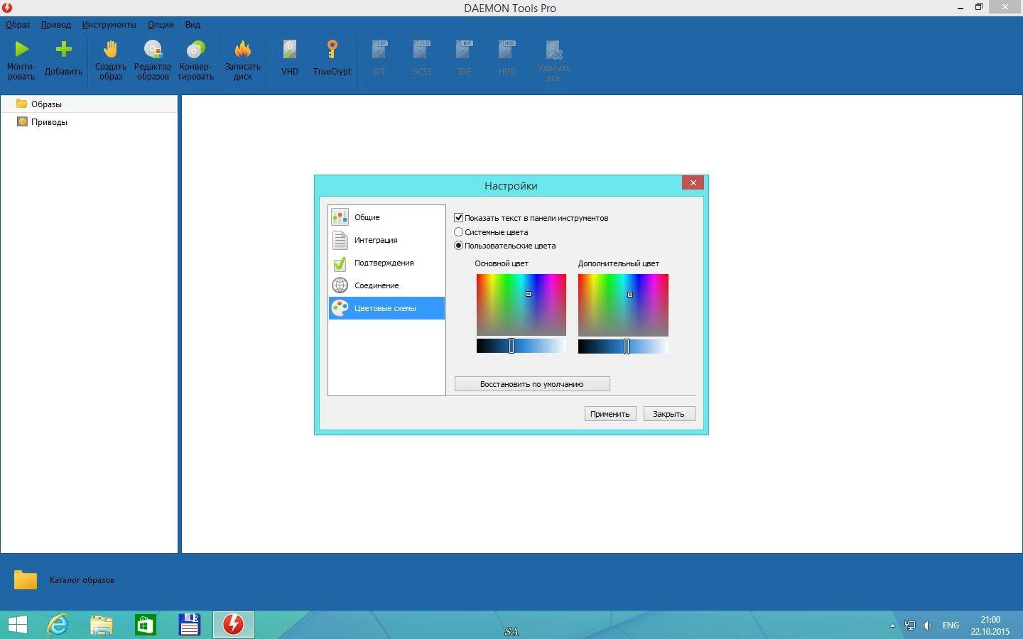This screenshot has height=639, width=1023.
Task: Click the volume speaker tray icon
Action: pos(927,626)
